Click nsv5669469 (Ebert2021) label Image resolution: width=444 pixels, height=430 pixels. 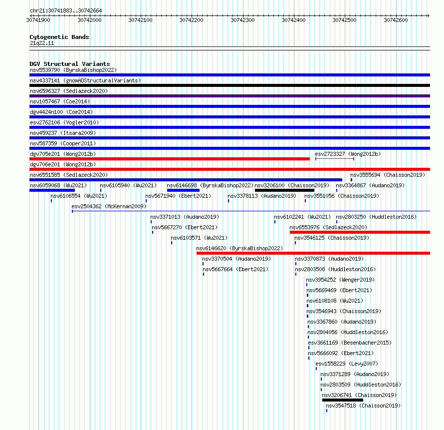pyautogui.click(x=339, y=290)
